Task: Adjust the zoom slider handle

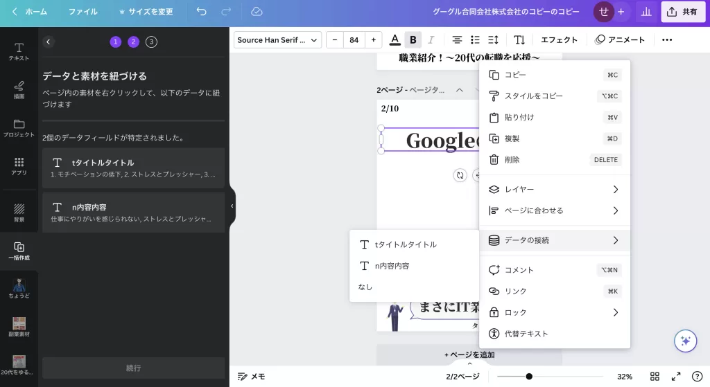Action: (529, 376)
